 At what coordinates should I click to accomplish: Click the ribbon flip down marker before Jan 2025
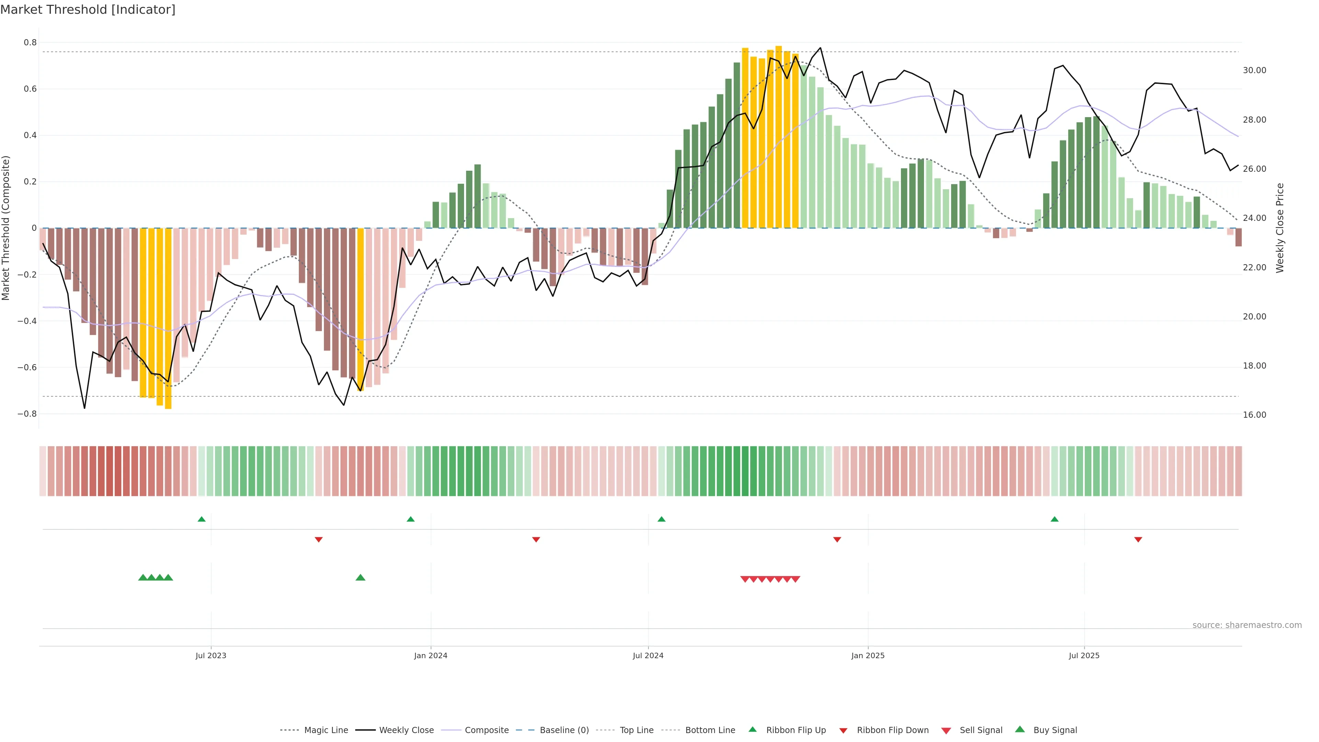(x=837, y=540)
